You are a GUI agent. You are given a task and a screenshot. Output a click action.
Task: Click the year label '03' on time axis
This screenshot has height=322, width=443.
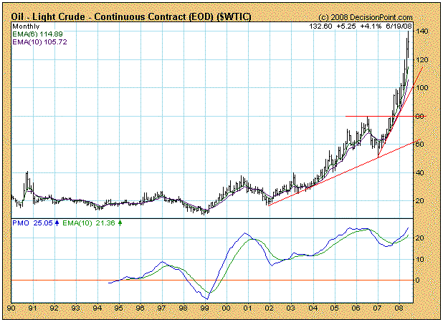[x=291, y=308]
